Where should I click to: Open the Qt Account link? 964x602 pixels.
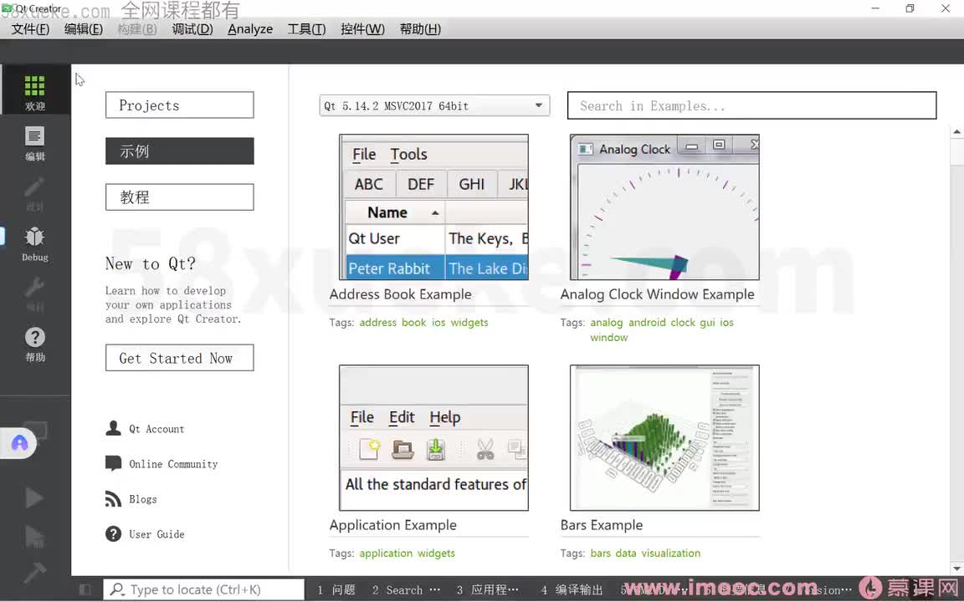tap(156, 429)
